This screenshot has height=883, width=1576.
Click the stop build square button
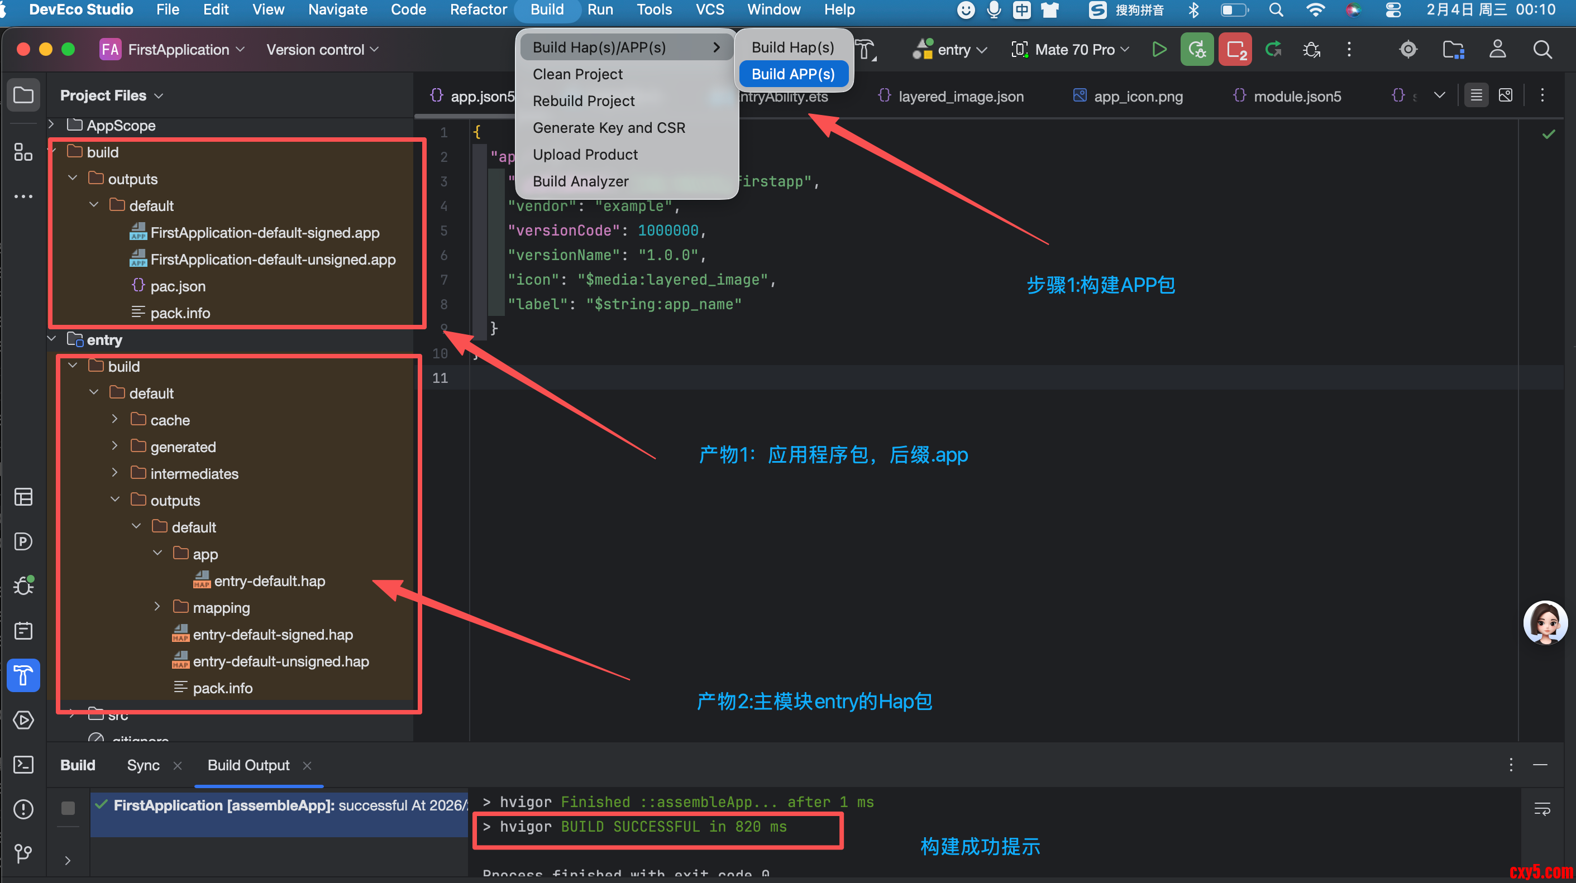point(68,808)
